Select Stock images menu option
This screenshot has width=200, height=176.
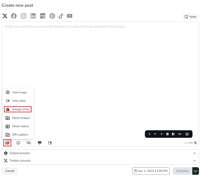18,118
